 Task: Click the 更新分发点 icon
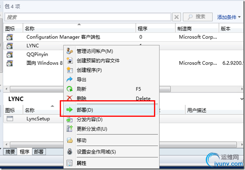click(x=70, y=129)
